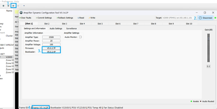This screenshot has width=217, height=109.
Task: Click the Firmware version field V5.0.2.7P
Action: point(51,48)
